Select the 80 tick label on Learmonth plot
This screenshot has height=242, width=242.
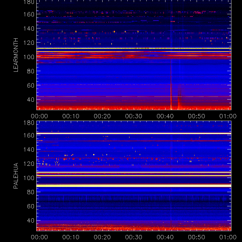point(31,71)
